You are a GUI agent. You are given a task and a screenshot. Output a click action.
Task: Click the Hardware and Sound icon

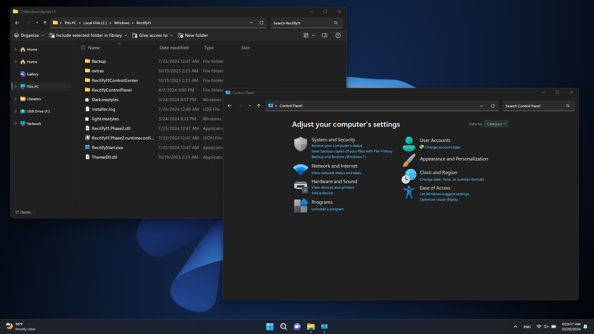300,186
